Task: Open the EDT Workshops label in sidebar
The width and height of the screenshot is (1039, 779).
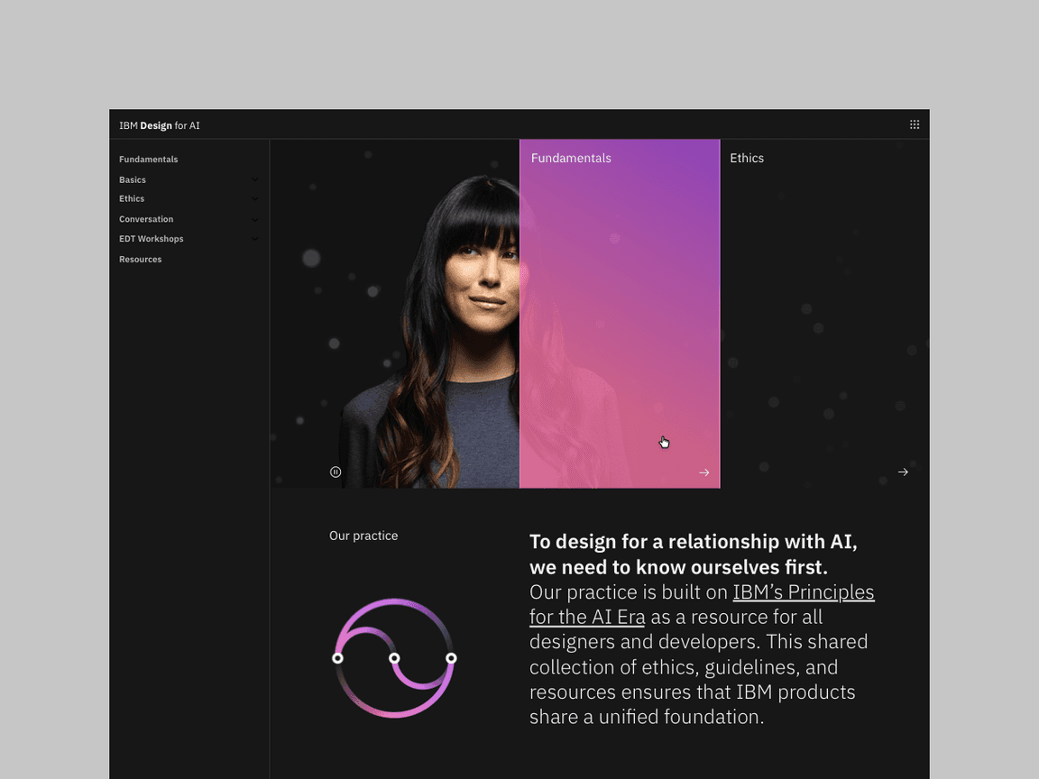Action: [152, 239]
